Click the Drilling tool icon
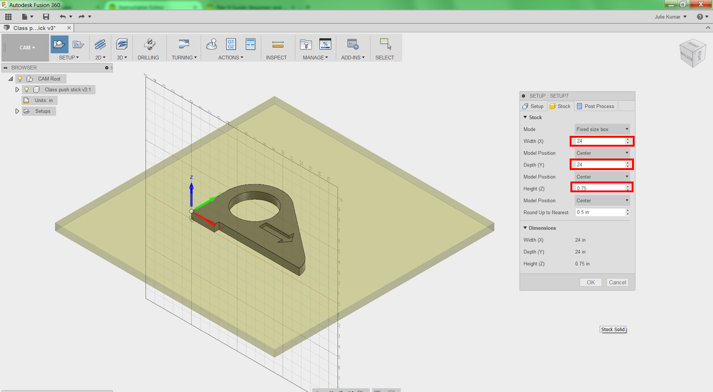Viewport: 713px width, 392px height. pyautogui.click(x=149, y=45)
